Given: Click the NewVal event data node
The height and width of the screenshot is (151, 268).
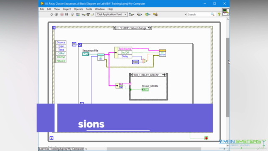Looking at the screenshot, I should (61, 61).
